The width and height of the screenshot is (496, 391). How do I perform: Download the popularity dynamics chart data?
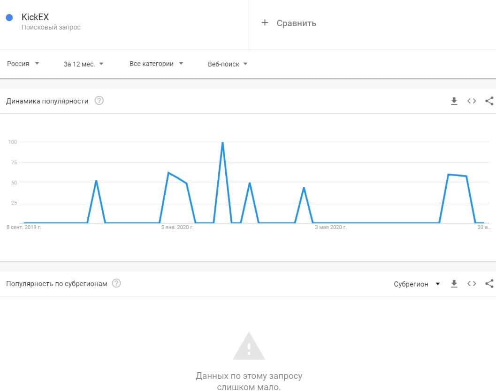(x=454, y=101)
